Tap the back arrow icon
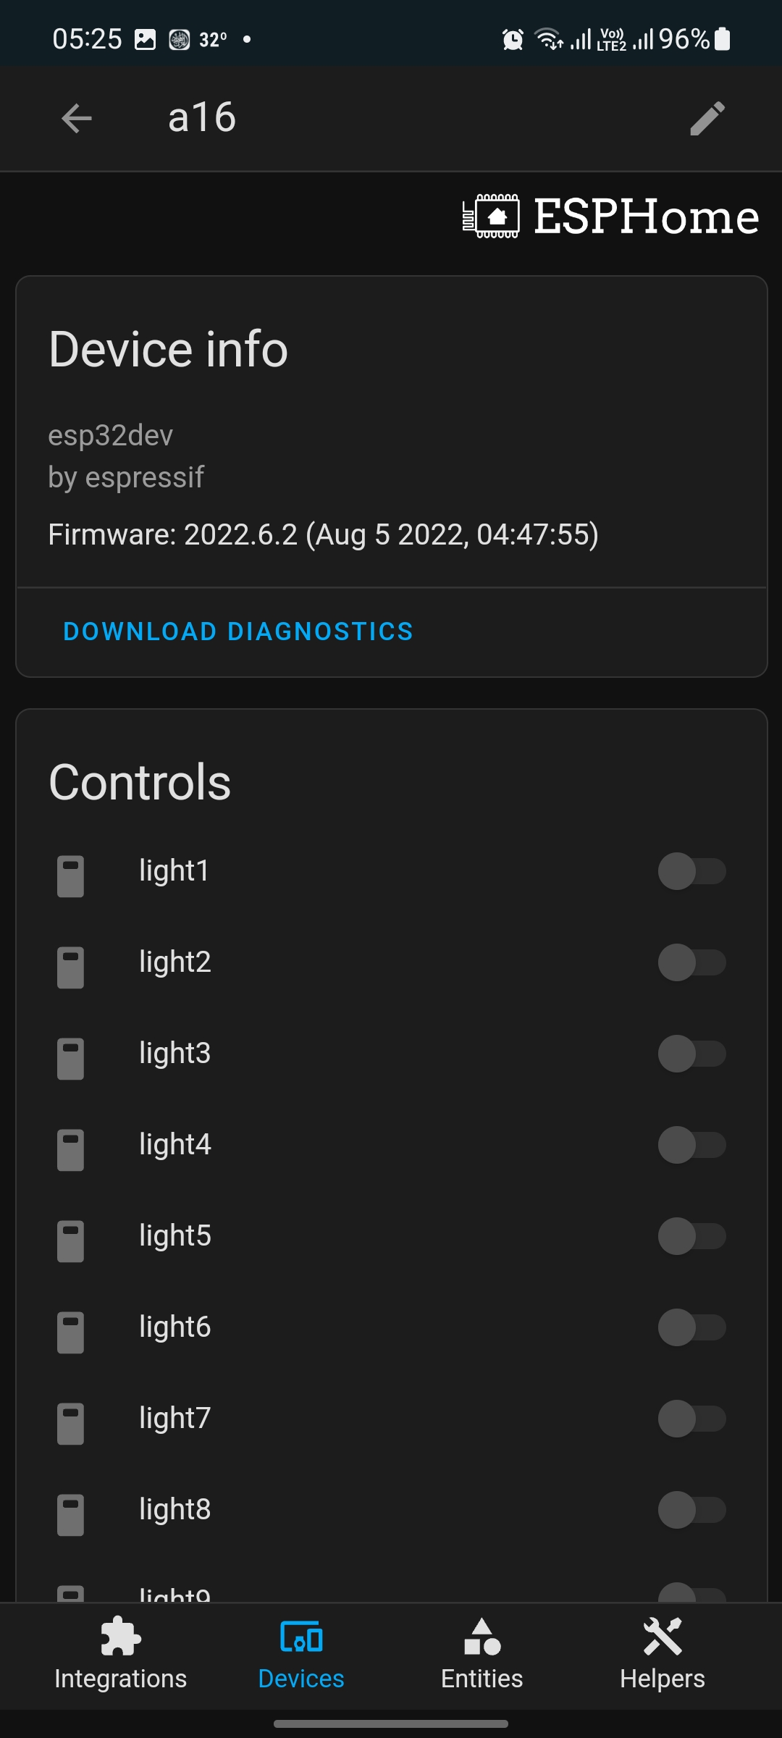The width and height of the screenshot is (782, 1738). 77,118
